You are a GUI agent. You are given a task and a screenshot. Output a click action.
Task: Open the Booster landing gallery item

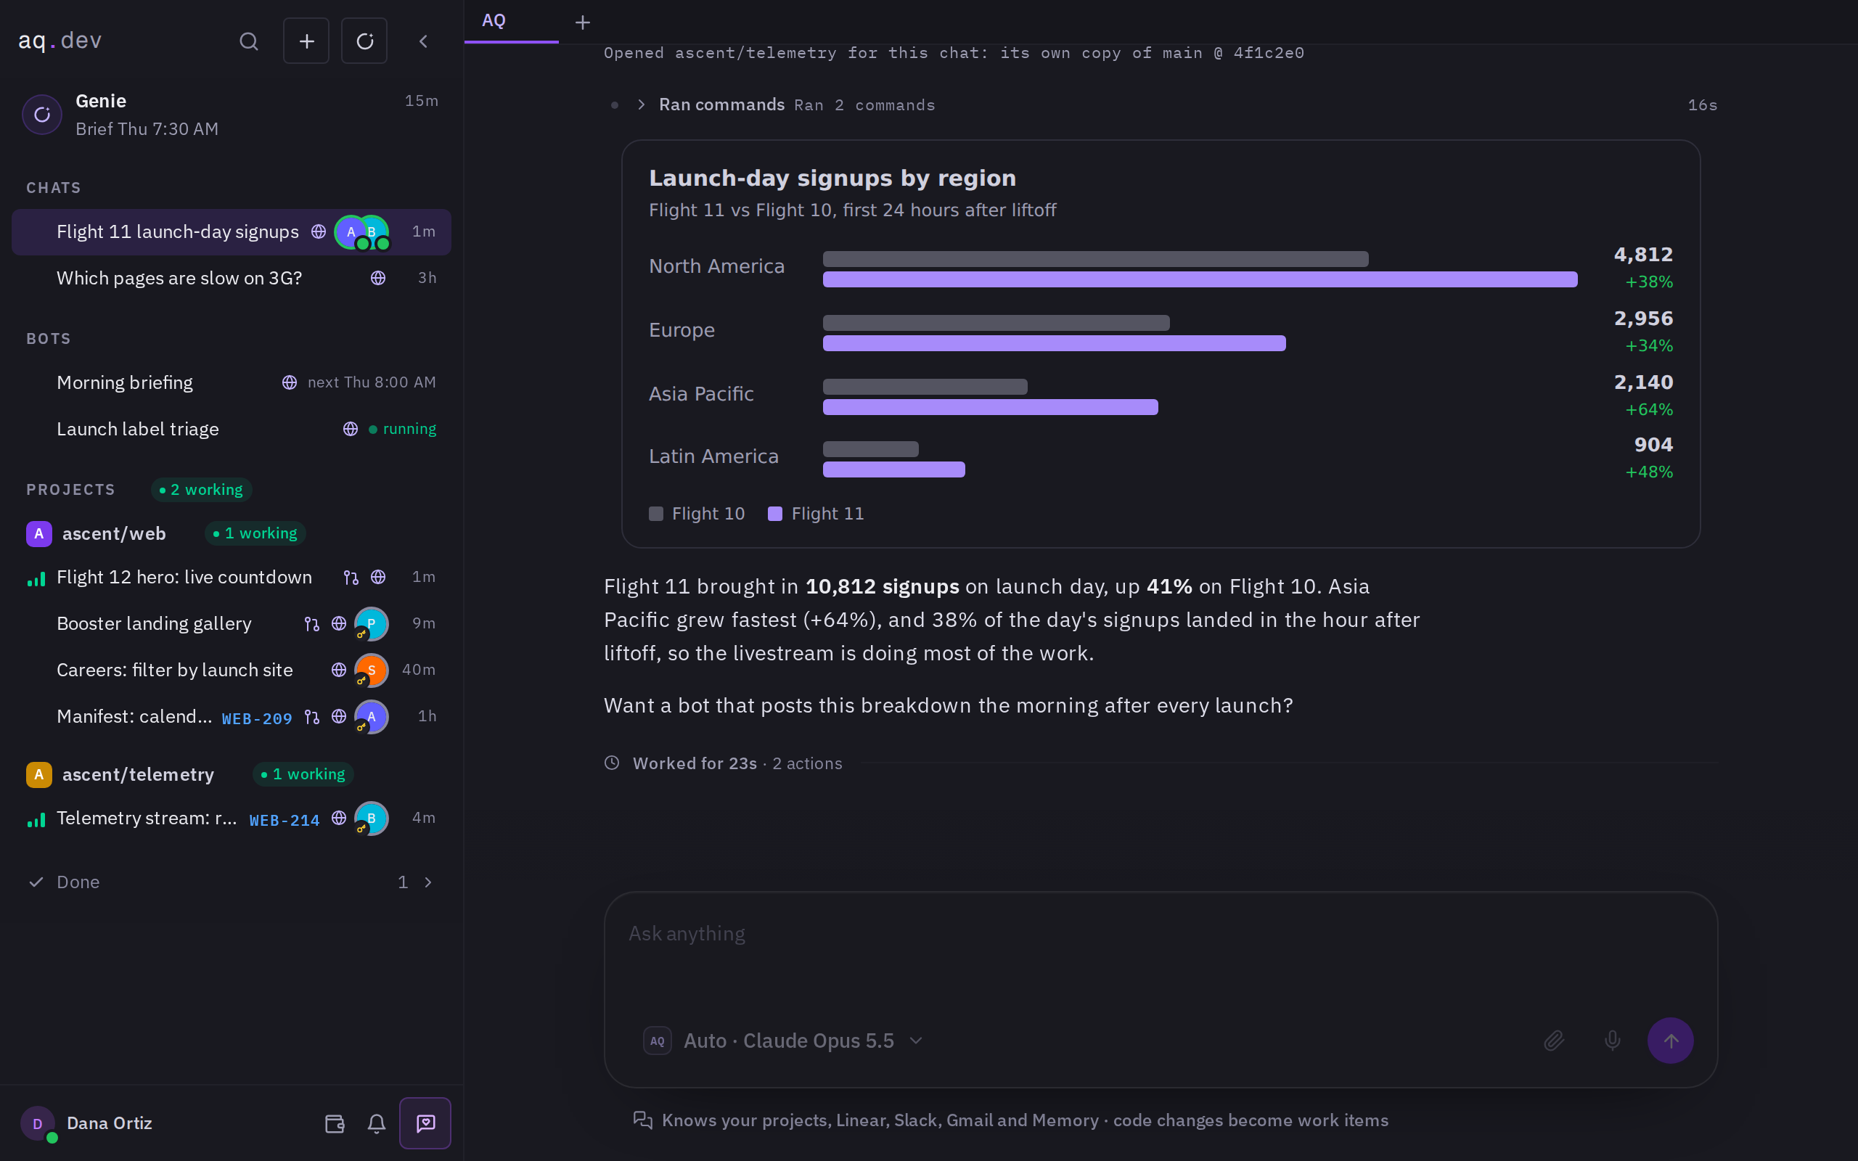click(x=231, y=623)
